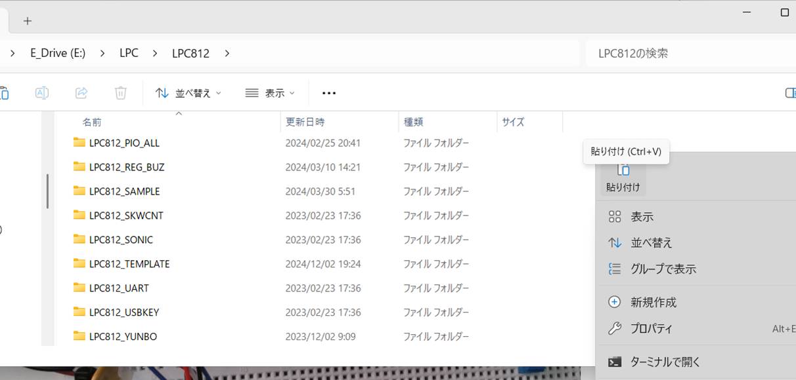Click the details pane icon at right
The width and height of the screenshot is (796, 380).
tap(790, 93)
